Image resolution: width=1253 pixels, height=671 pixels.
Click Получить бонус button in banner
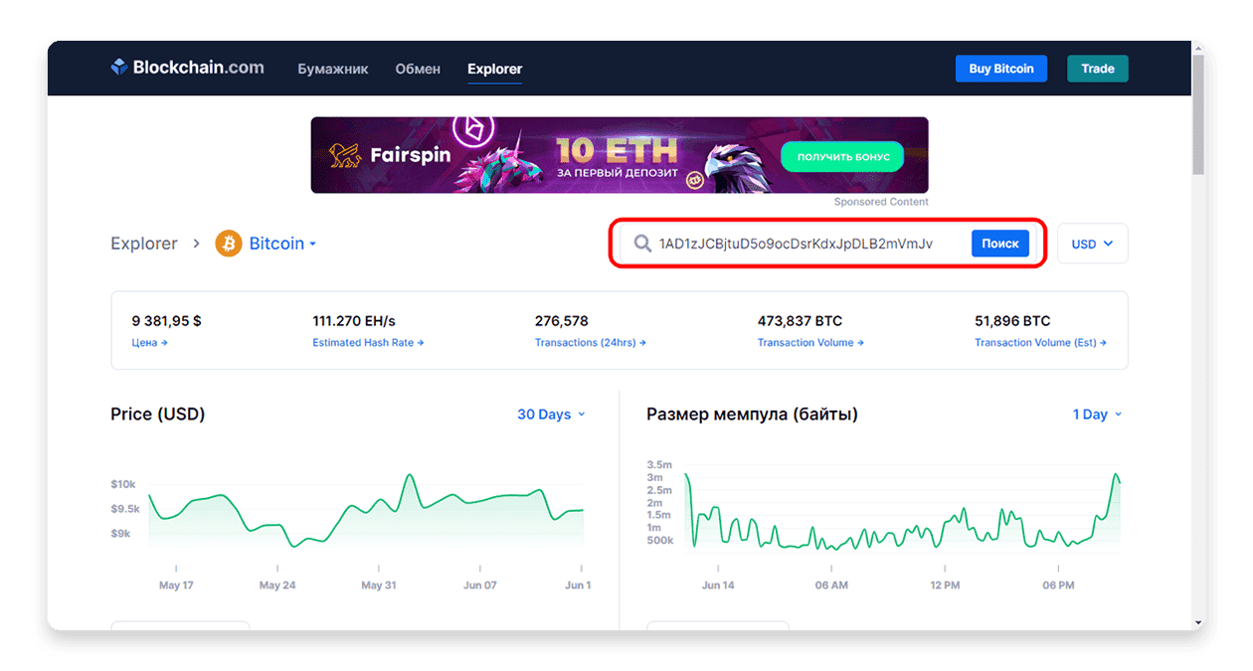tap(842, 156)
